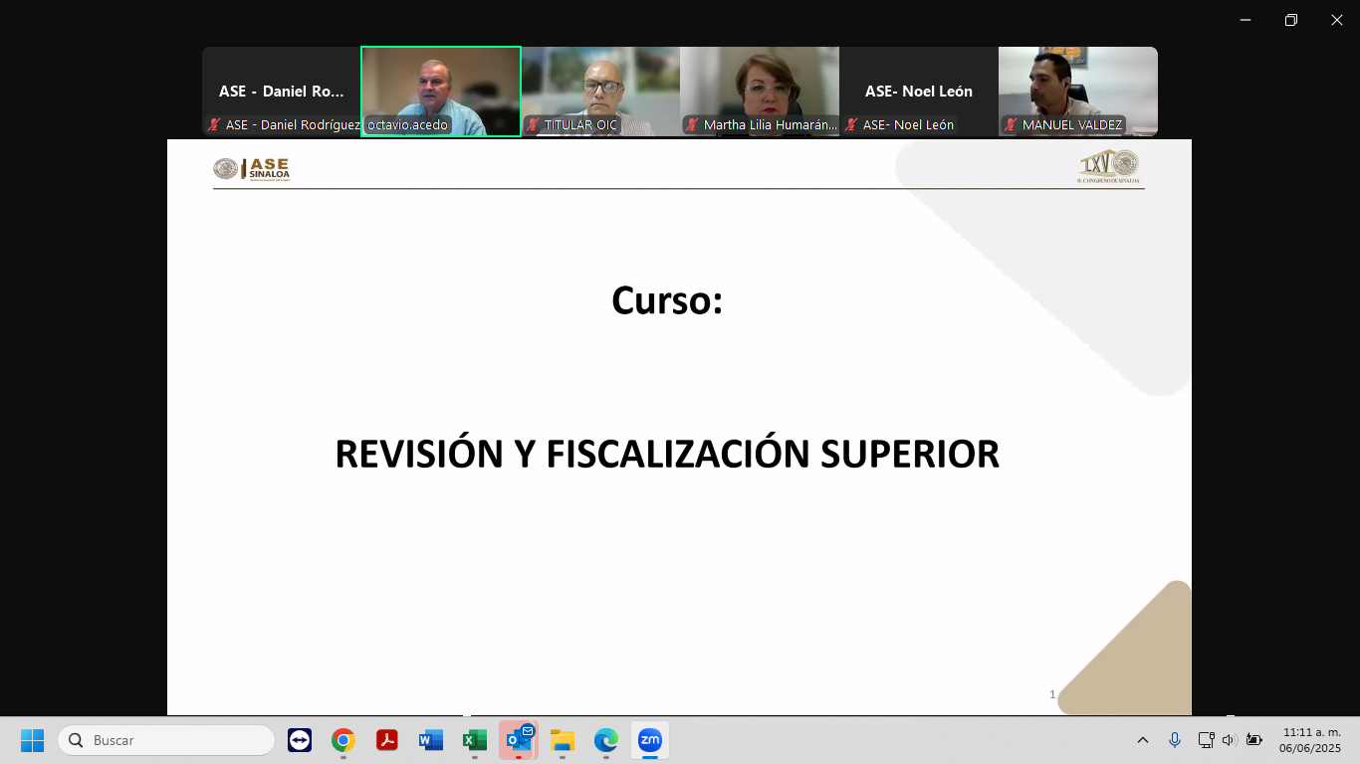The image size is (1360, 764).
Task: Open File Explorer from the taskbar
Action: tap(563, 740)
